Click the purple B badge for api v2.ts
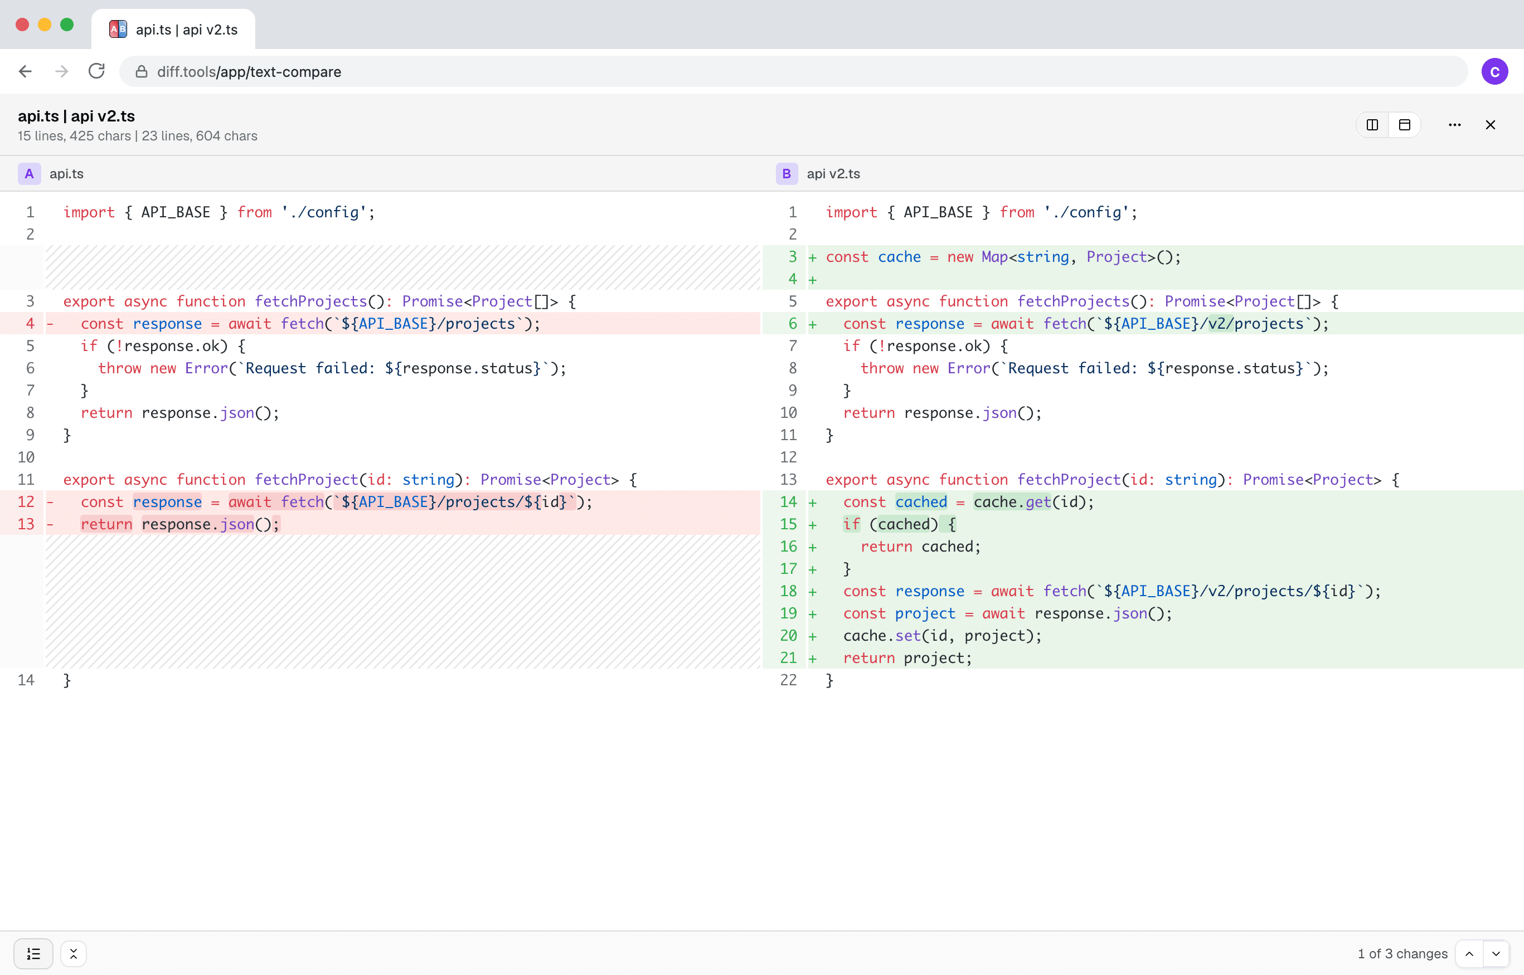Image resolution: width=1524 pixels, height=975 pixels. 786,173
